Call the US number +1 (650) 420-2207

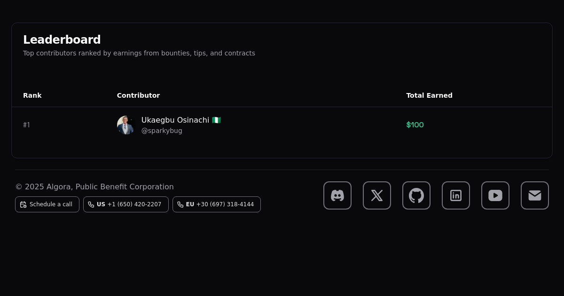134,204
